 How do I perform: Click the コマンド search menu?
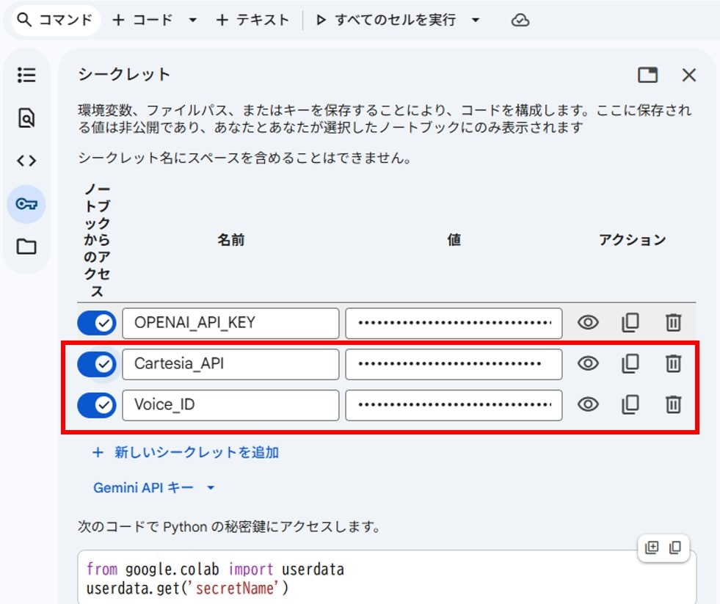(54, 20)
